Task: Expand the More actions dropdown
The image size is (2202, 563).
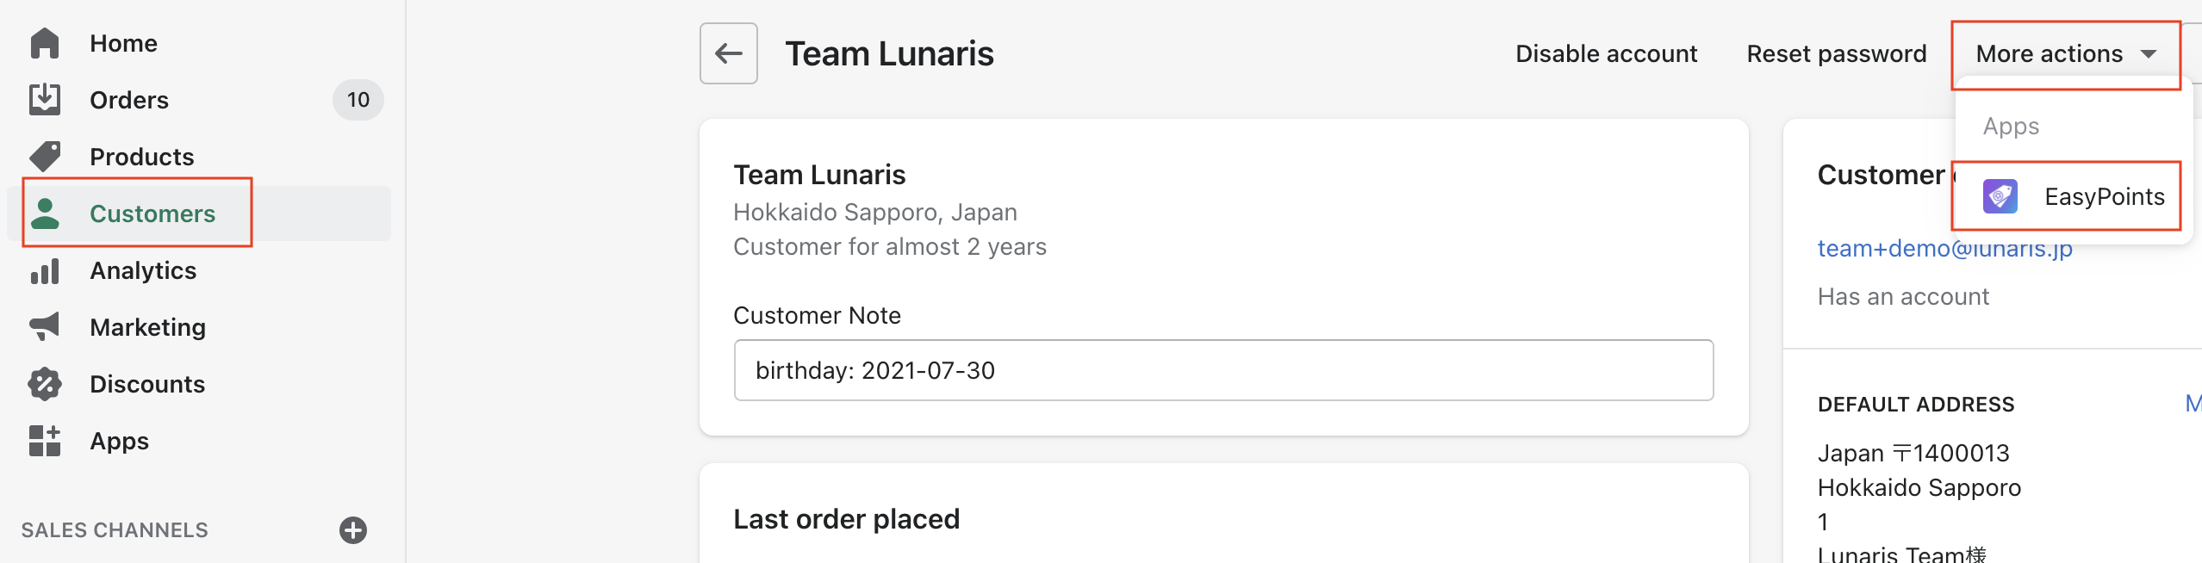Action: [x=2049, y=53]
